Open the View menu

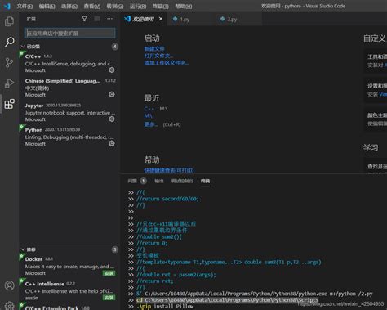(x=92, y=6)
